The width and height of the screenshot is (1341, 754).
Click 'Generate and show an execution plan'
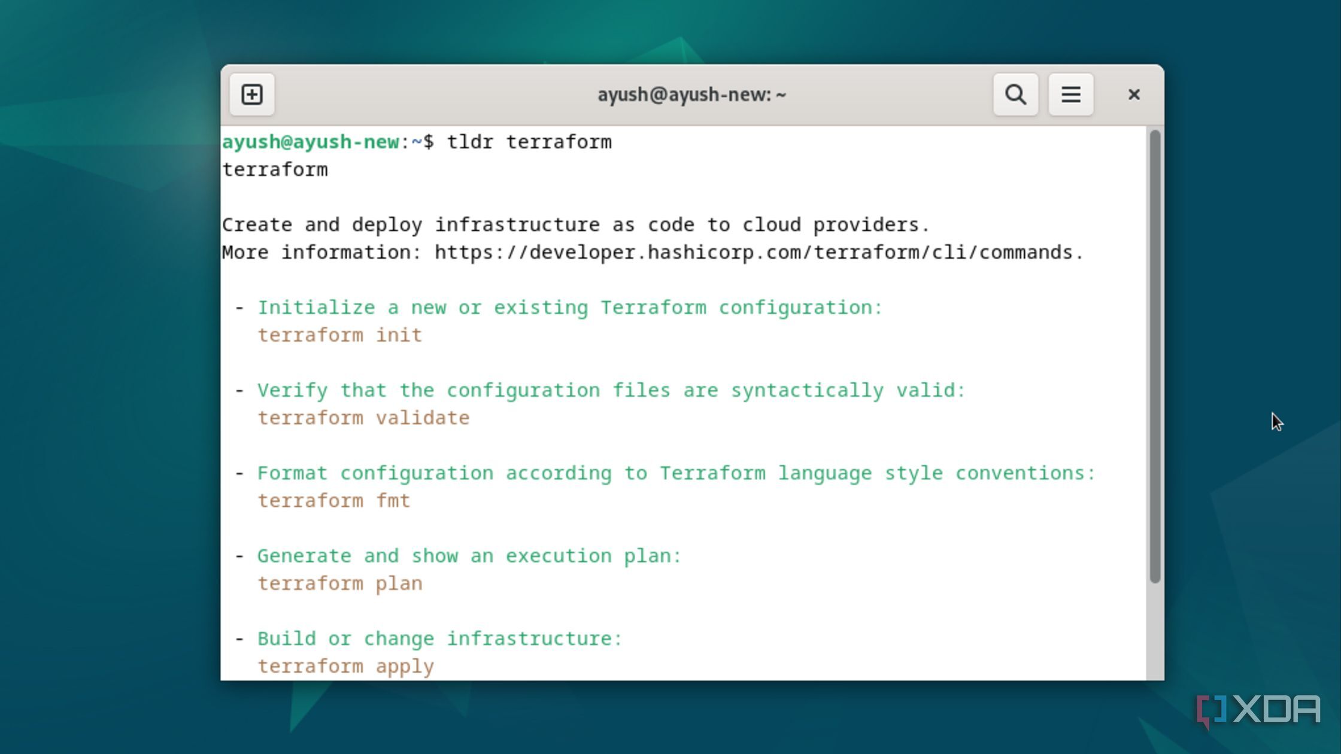469,556
